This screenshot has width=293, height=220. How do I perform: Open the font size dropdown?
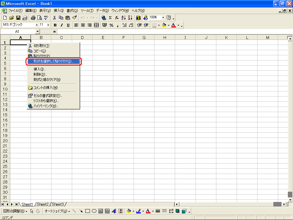(x=48, y=25)
